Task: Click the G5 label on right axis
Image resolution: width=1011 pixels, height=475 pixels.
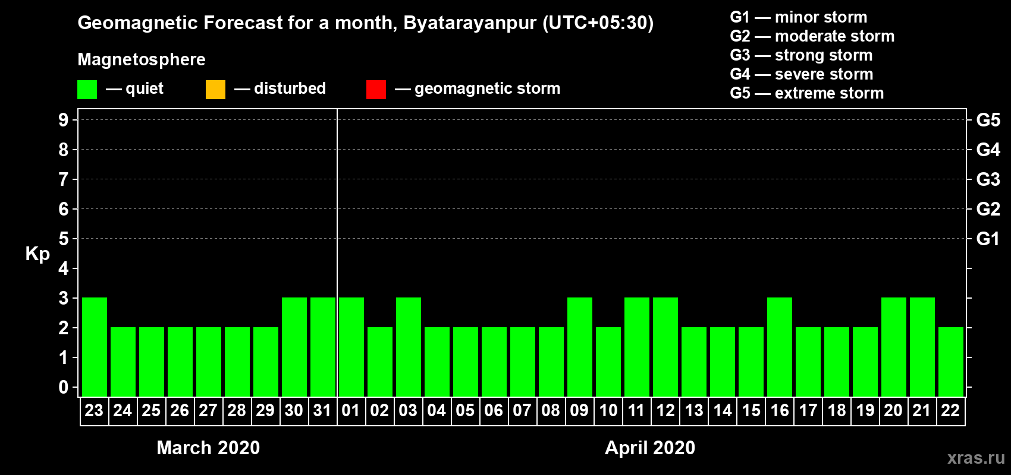Action: point(988,120)
